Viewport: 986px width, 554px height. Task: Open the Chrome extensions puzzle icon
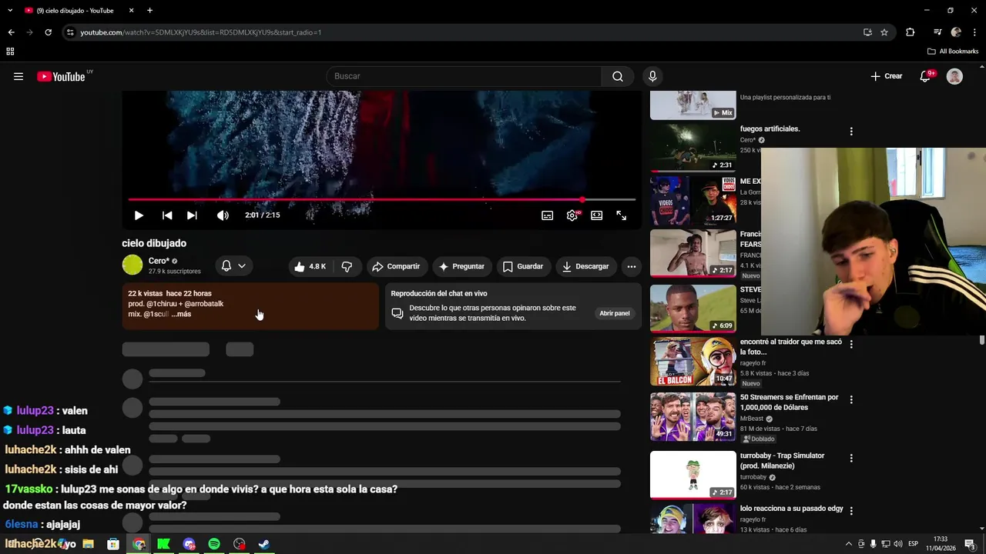click(x=911, y=32)
